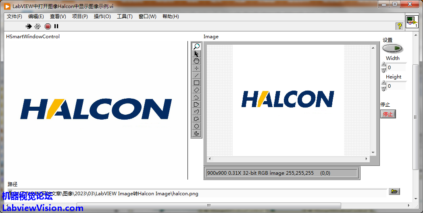Open the 工具(T) menu

point(125,17)
